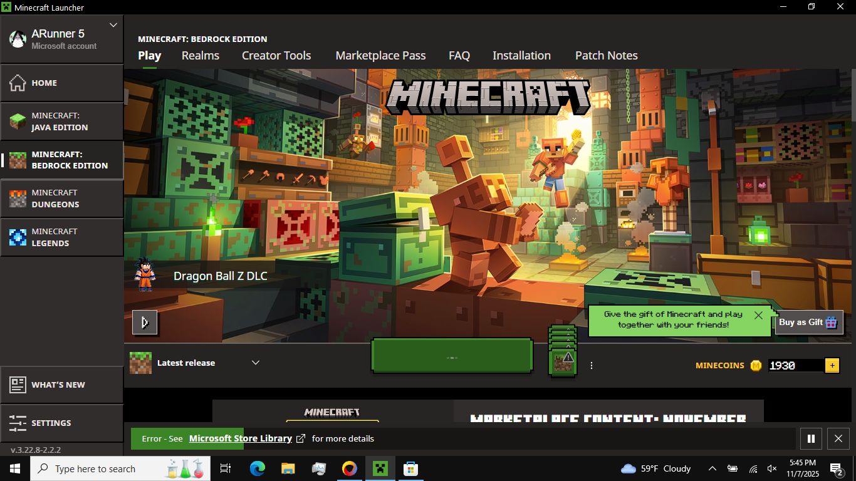Expand the ARunner 5 account menu
856x481 pixels.
113,25
